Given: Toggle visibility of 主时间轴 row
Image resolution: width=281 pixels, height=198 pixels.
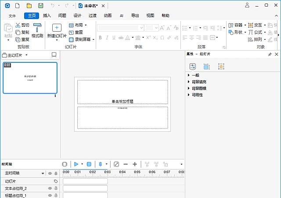Looking at the screenshot, I should coord(50,173).
